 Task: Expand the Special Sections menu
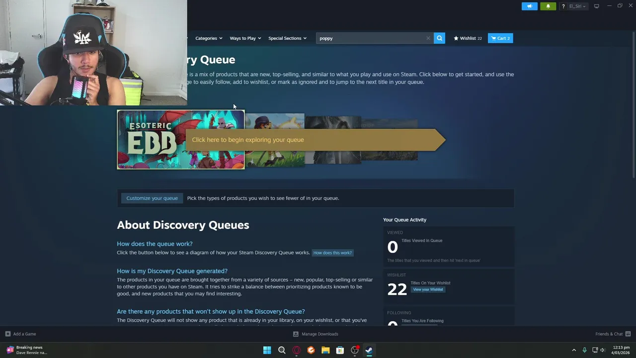click(x=287, y=38)
